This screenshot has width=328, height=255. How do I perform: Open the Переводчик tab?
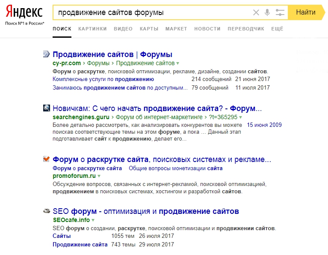point(246,29)
